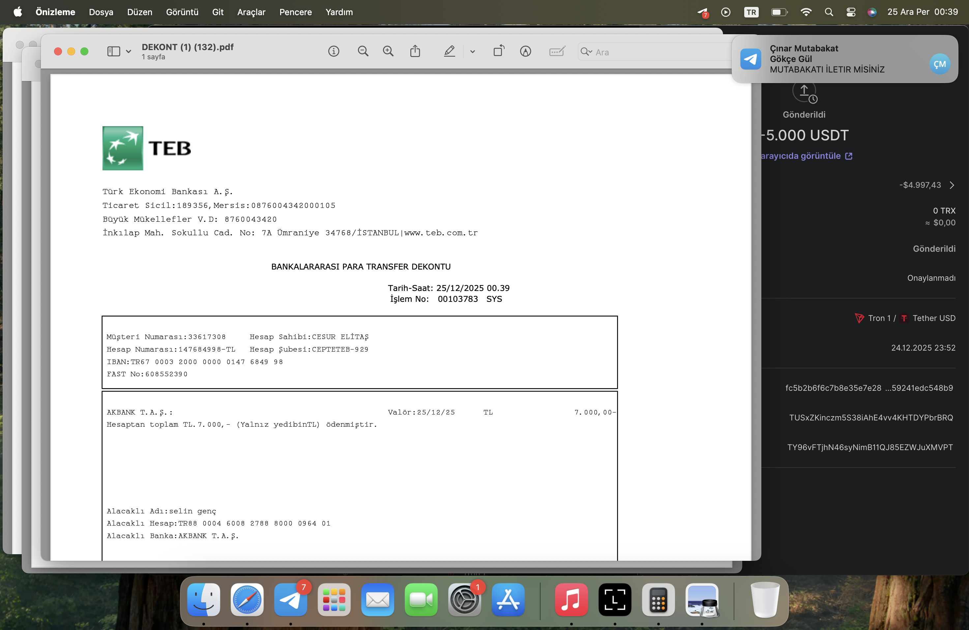
Task: Switch the TR keyboard input source
Action: coord(751,12)
